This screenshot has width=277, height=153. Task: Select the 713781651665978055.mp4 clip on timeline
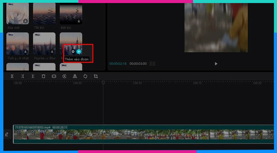click(x=143, y=134)
